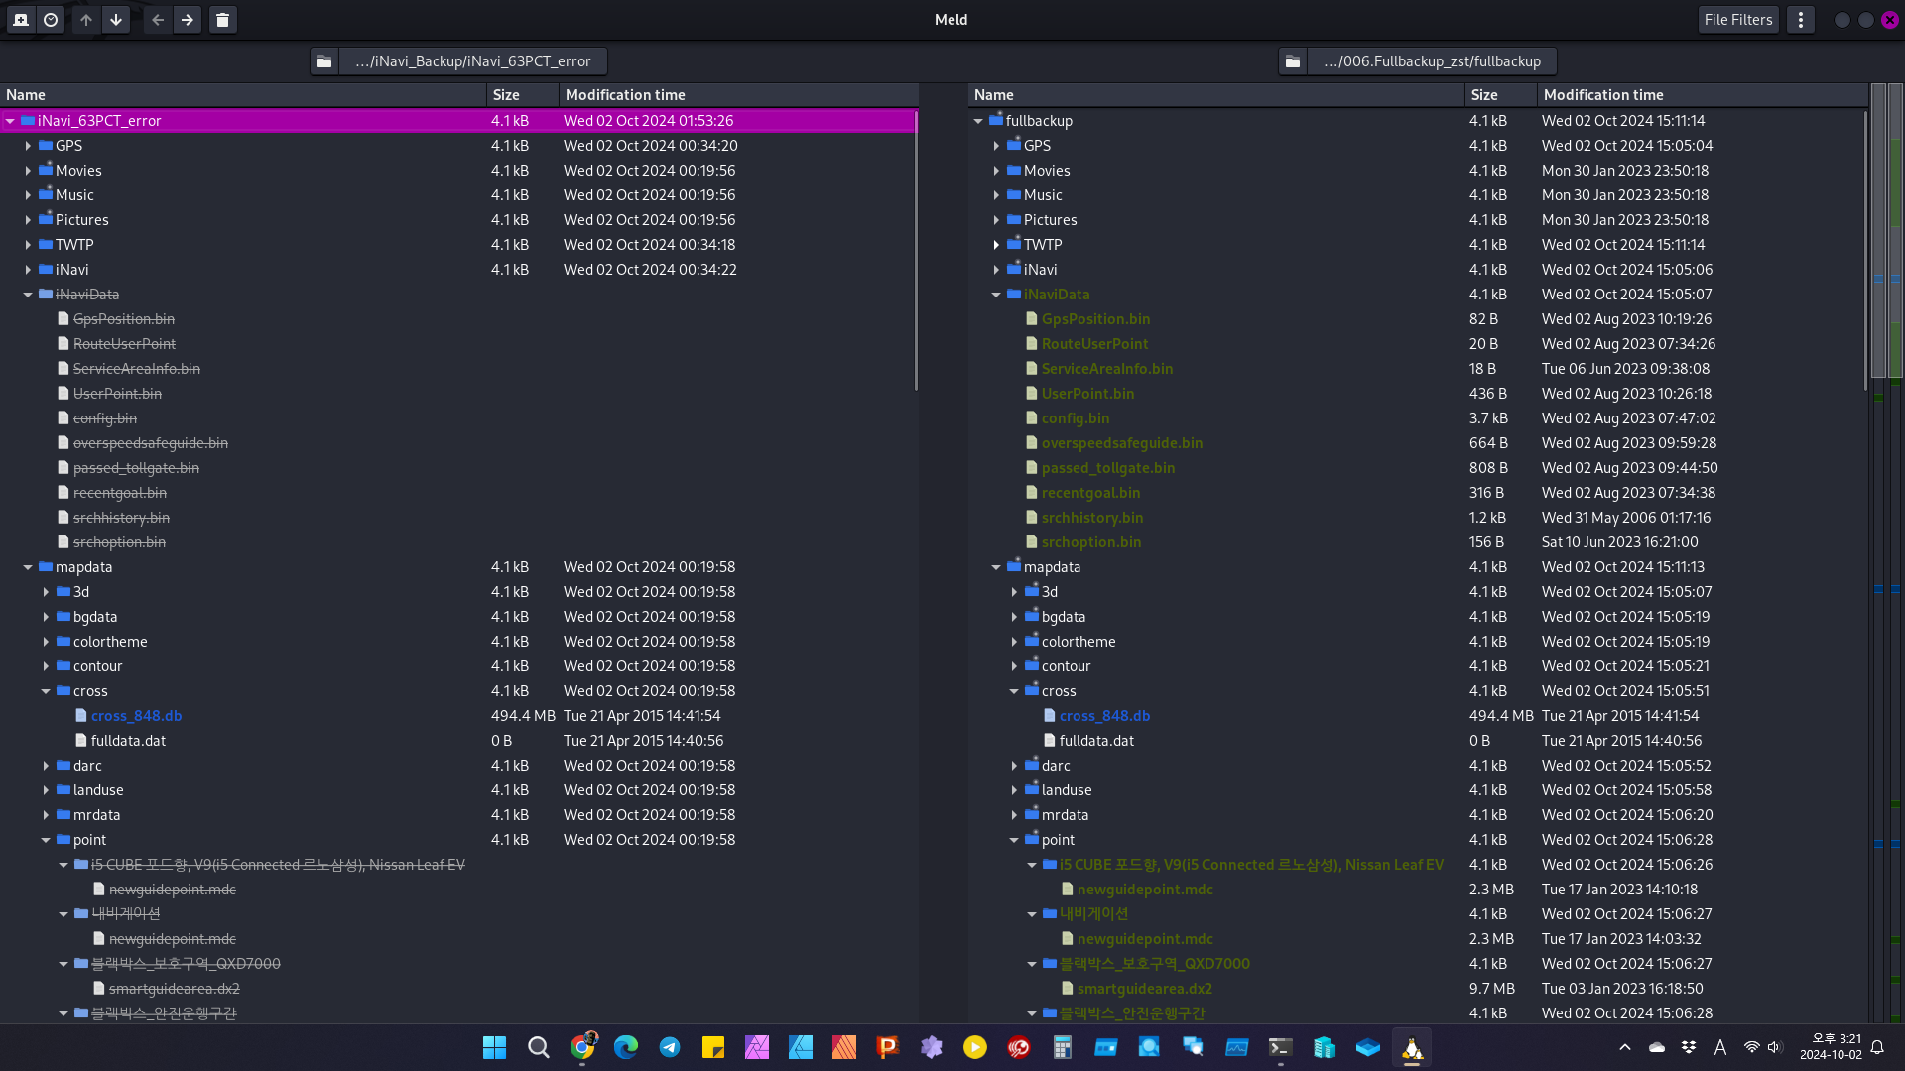Click the left pane folder chooser icon
The image size is (1905, 1071).
coord(324,61)
